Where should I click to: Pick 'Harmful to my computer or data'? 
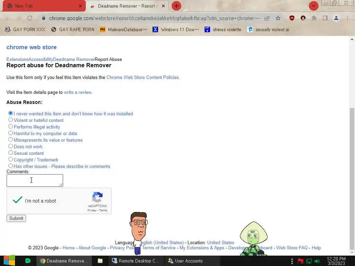pyautogui.click(x=10, y=133)
